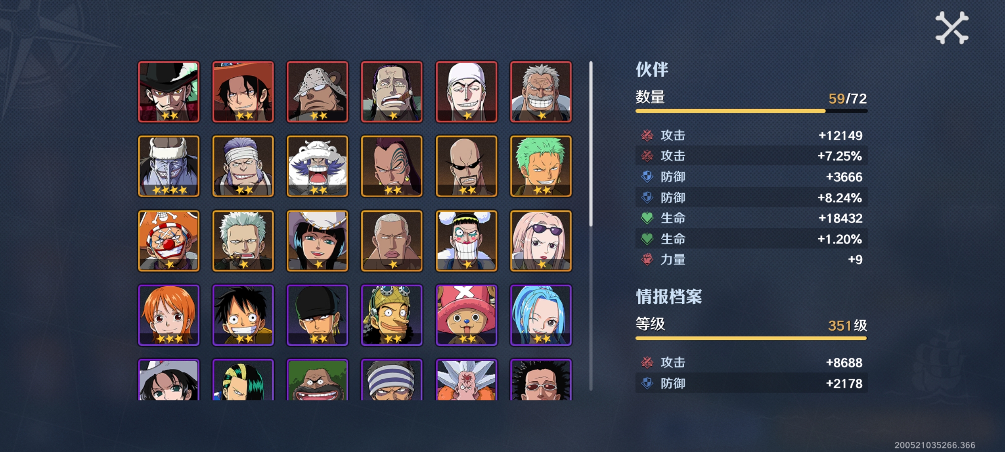Screen dimensions: 1005x452
Task: Open the Usopp portrait with goggles
Action: [392, 315]
